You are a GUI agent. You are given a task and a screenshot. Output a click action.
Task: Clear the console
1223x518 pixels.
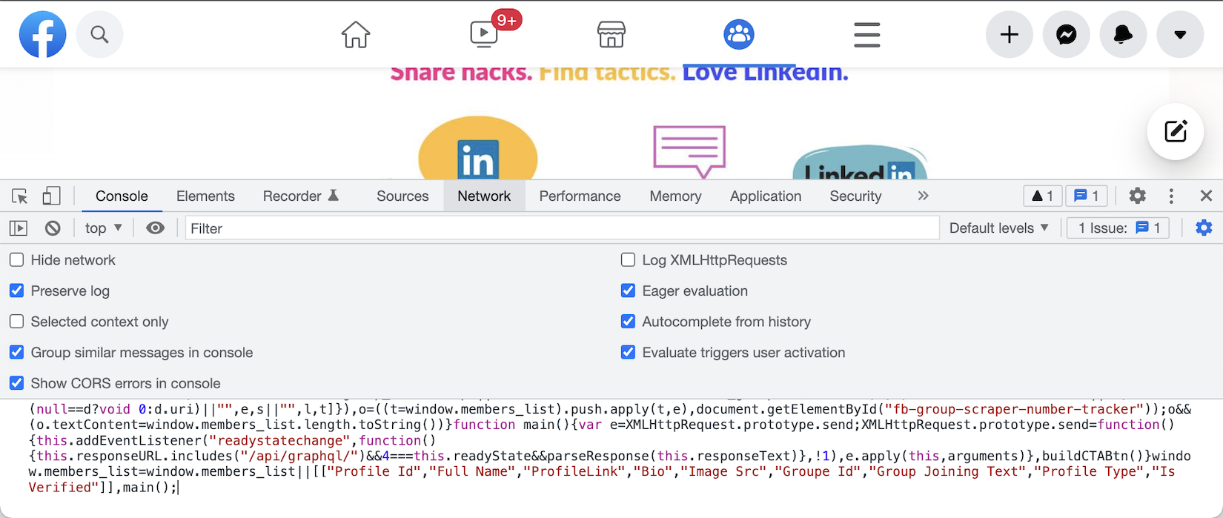(53, 228)
